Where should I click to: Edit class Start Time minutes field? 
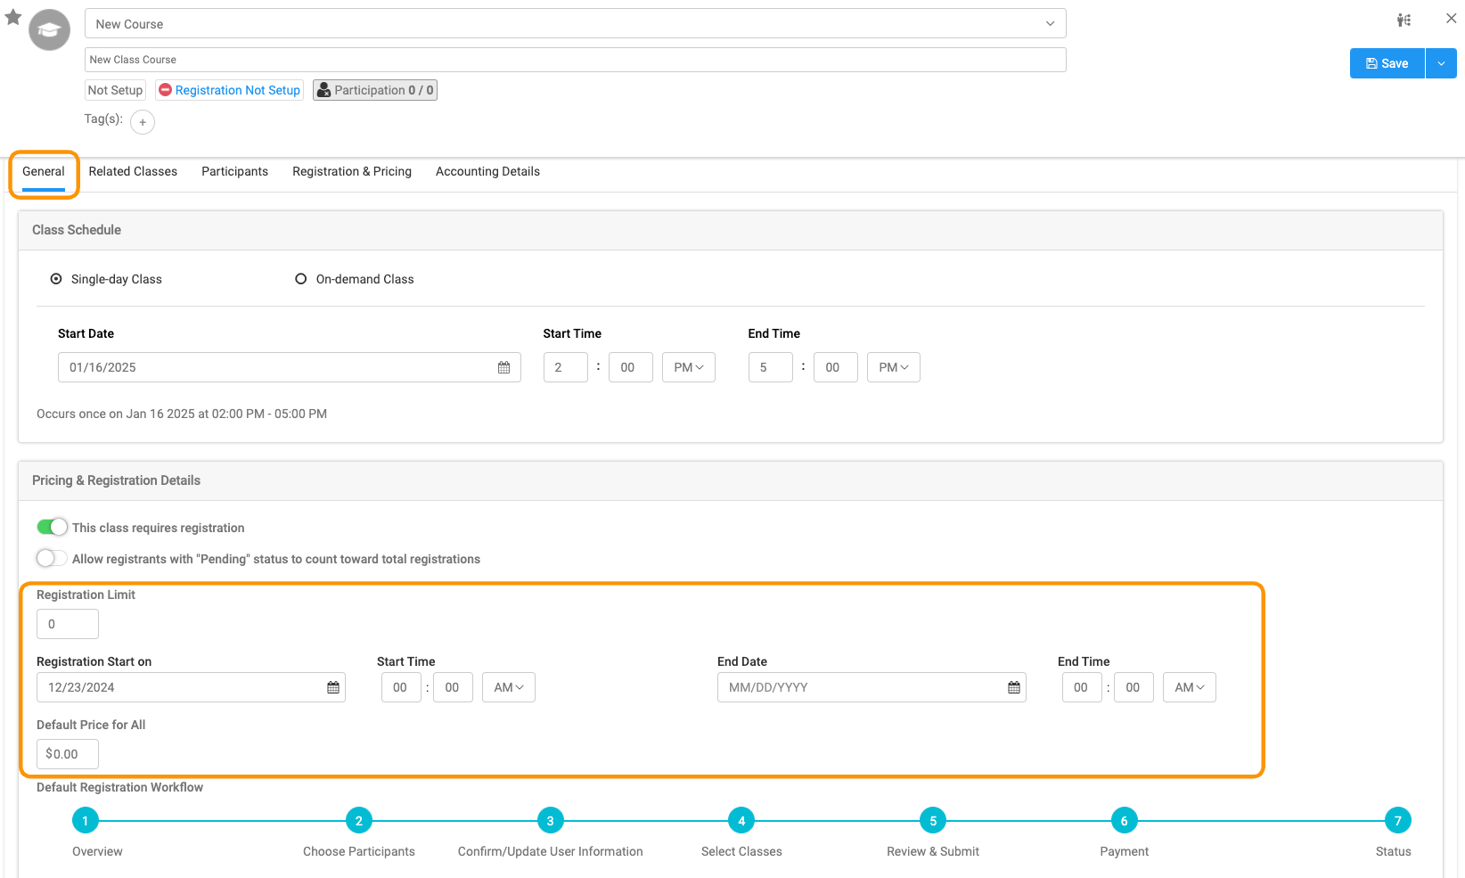point(631,367)
